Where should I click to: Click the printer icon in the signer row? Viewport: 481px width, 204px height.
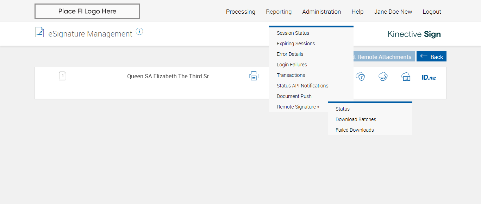tap(254, 76)
